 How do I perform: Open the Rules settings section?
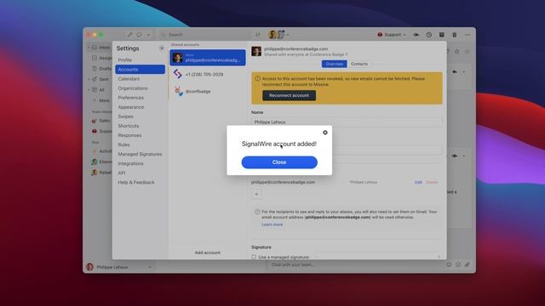(x=123, y=144)
